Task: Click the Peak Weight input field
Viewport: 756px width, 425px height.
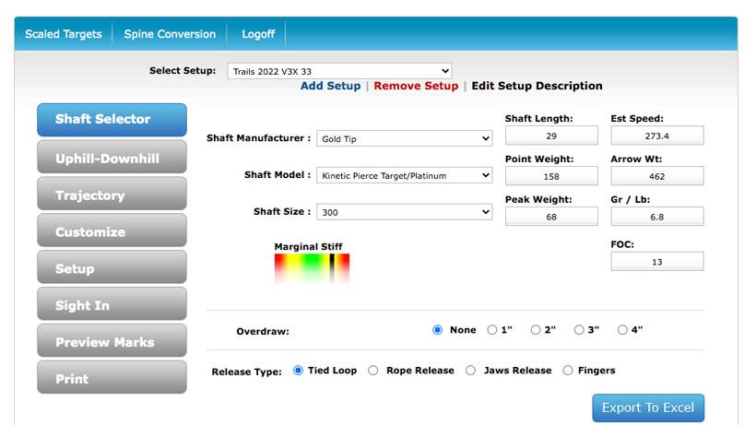Action: point(551,217)
